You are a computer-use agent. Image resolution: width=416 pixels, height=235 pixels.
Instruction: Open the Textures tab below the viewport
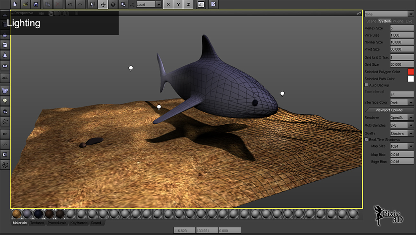pyautogui.click(x=37, y=223)
